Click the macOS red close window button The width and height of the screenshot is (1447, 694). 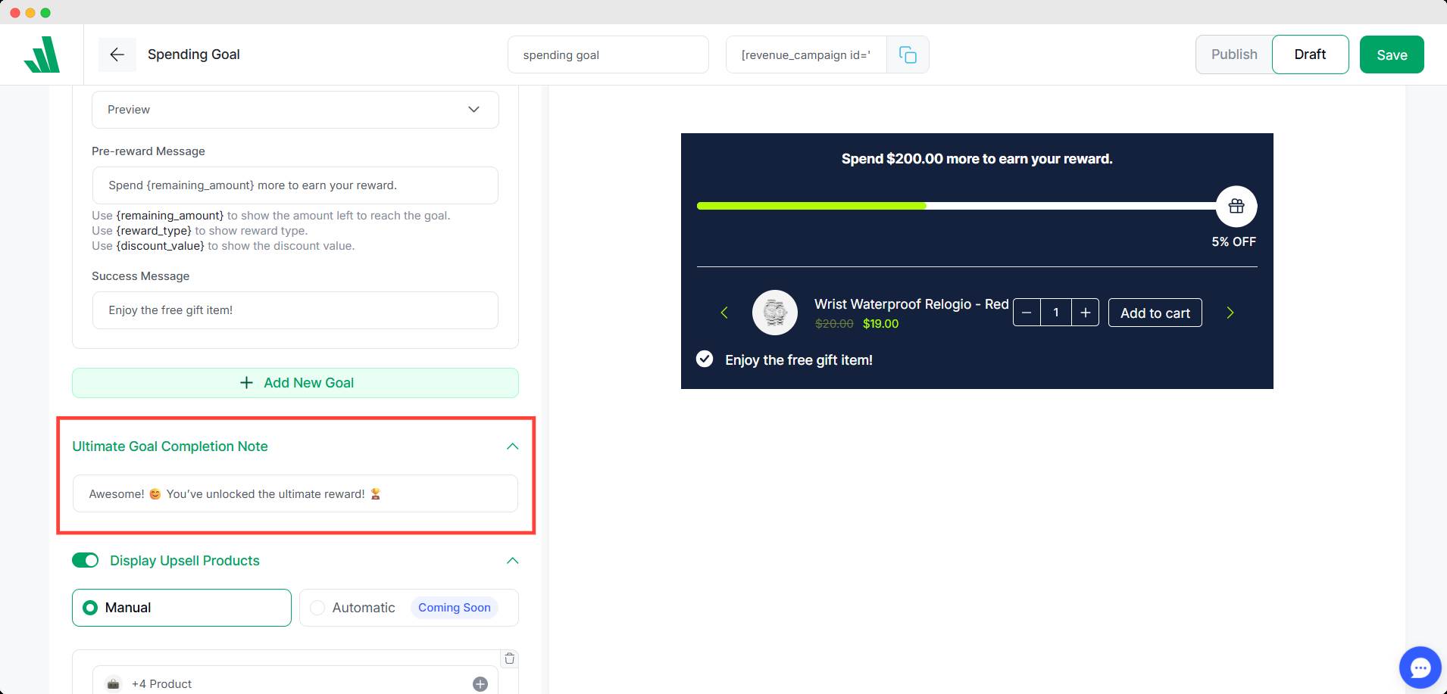tap(15, 13)
